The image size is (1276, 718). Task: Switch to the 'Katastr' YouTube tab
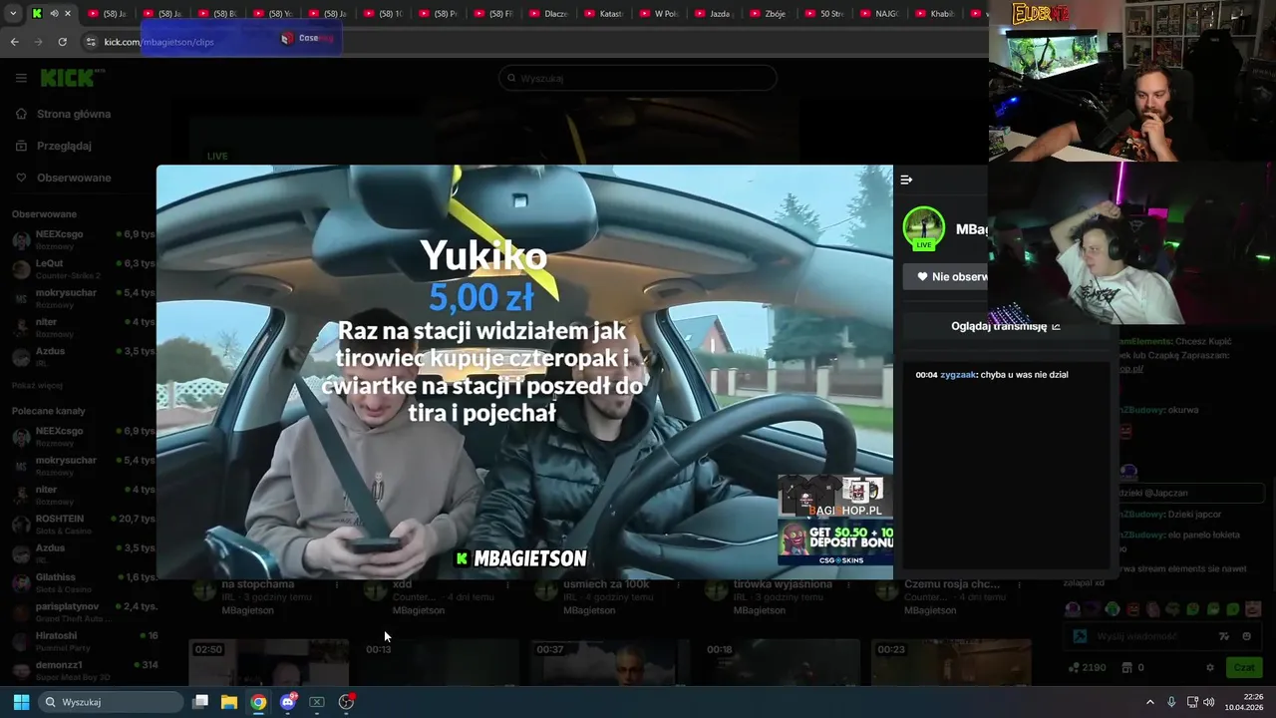point(603,14)
